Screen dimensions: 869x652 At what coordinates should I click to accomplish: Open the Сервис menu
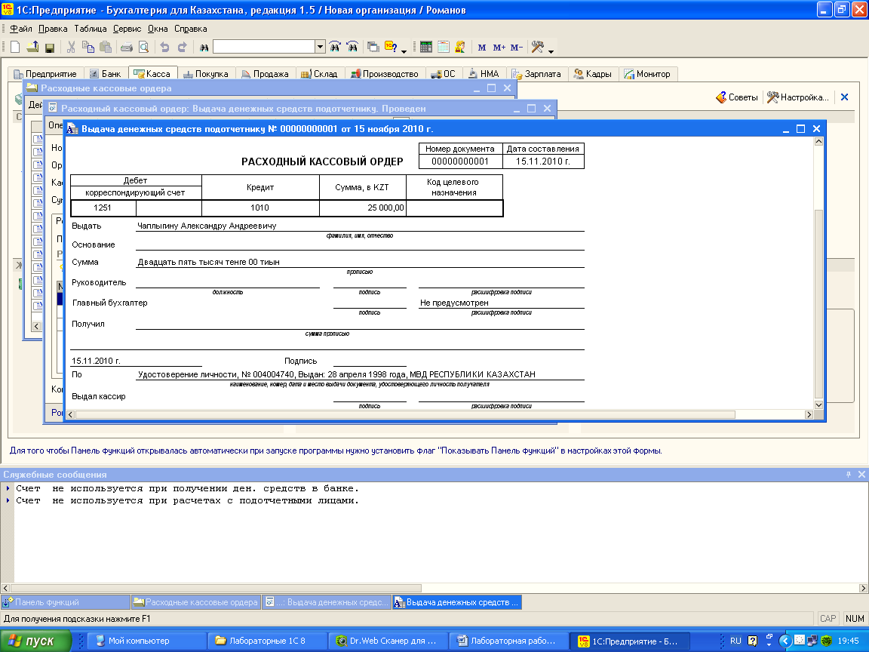pos(127,29)
